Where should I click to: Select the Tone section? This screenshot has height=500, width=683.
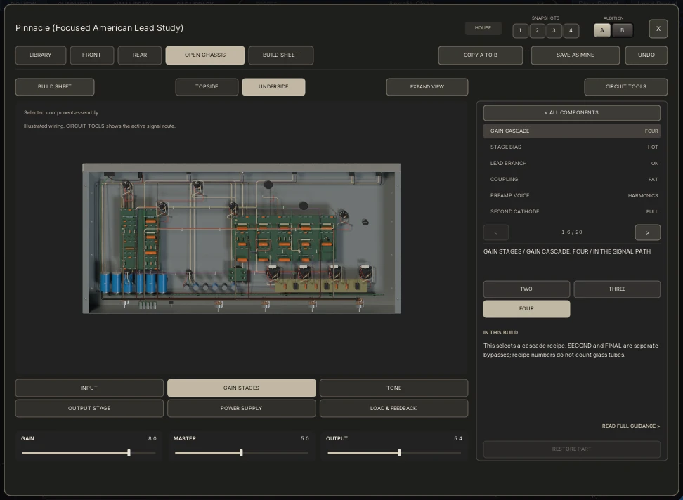tap(393, 388)
